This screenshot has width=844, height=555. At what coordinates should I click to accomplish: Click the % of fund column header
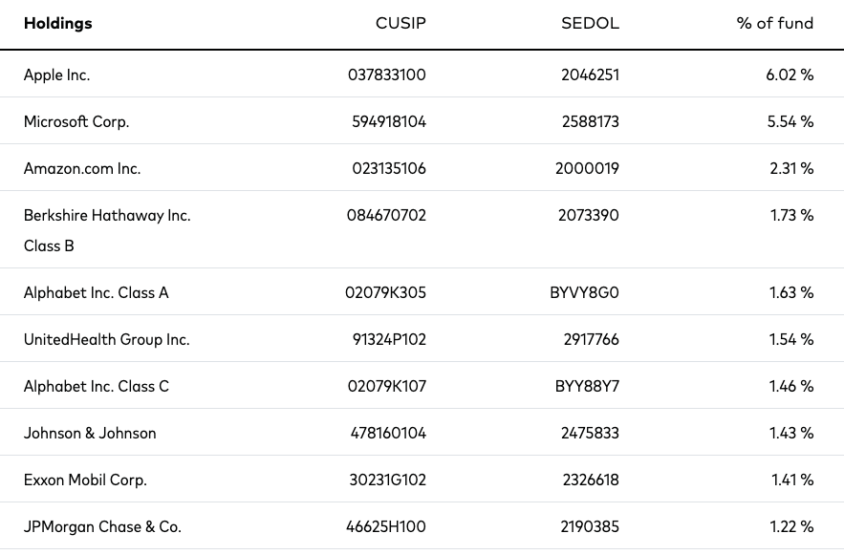(774, 23)
